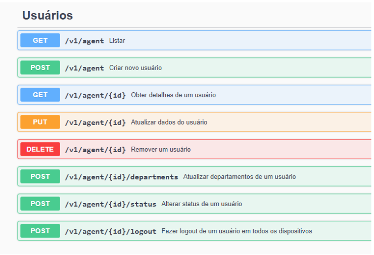Select /v1/agent/{id}/departments path text

(121, 177)
